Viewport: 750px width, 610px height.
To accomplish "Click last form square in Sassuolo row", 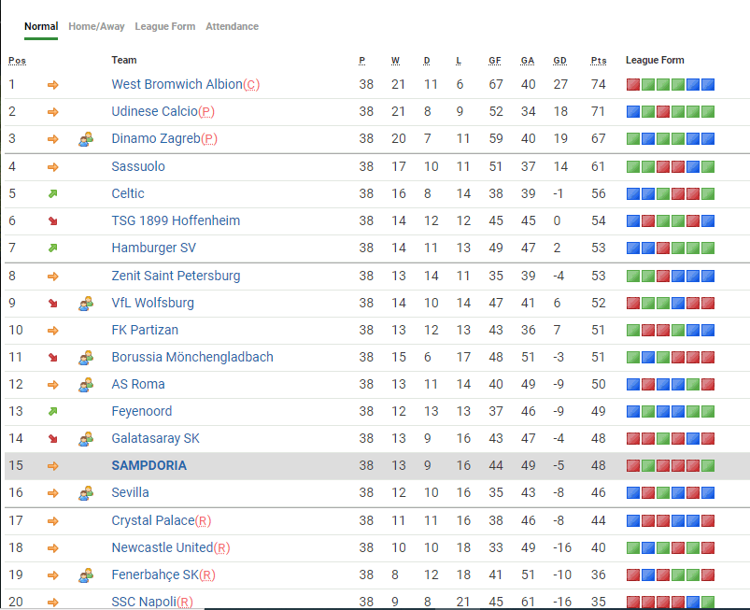I will coord(708,167).
